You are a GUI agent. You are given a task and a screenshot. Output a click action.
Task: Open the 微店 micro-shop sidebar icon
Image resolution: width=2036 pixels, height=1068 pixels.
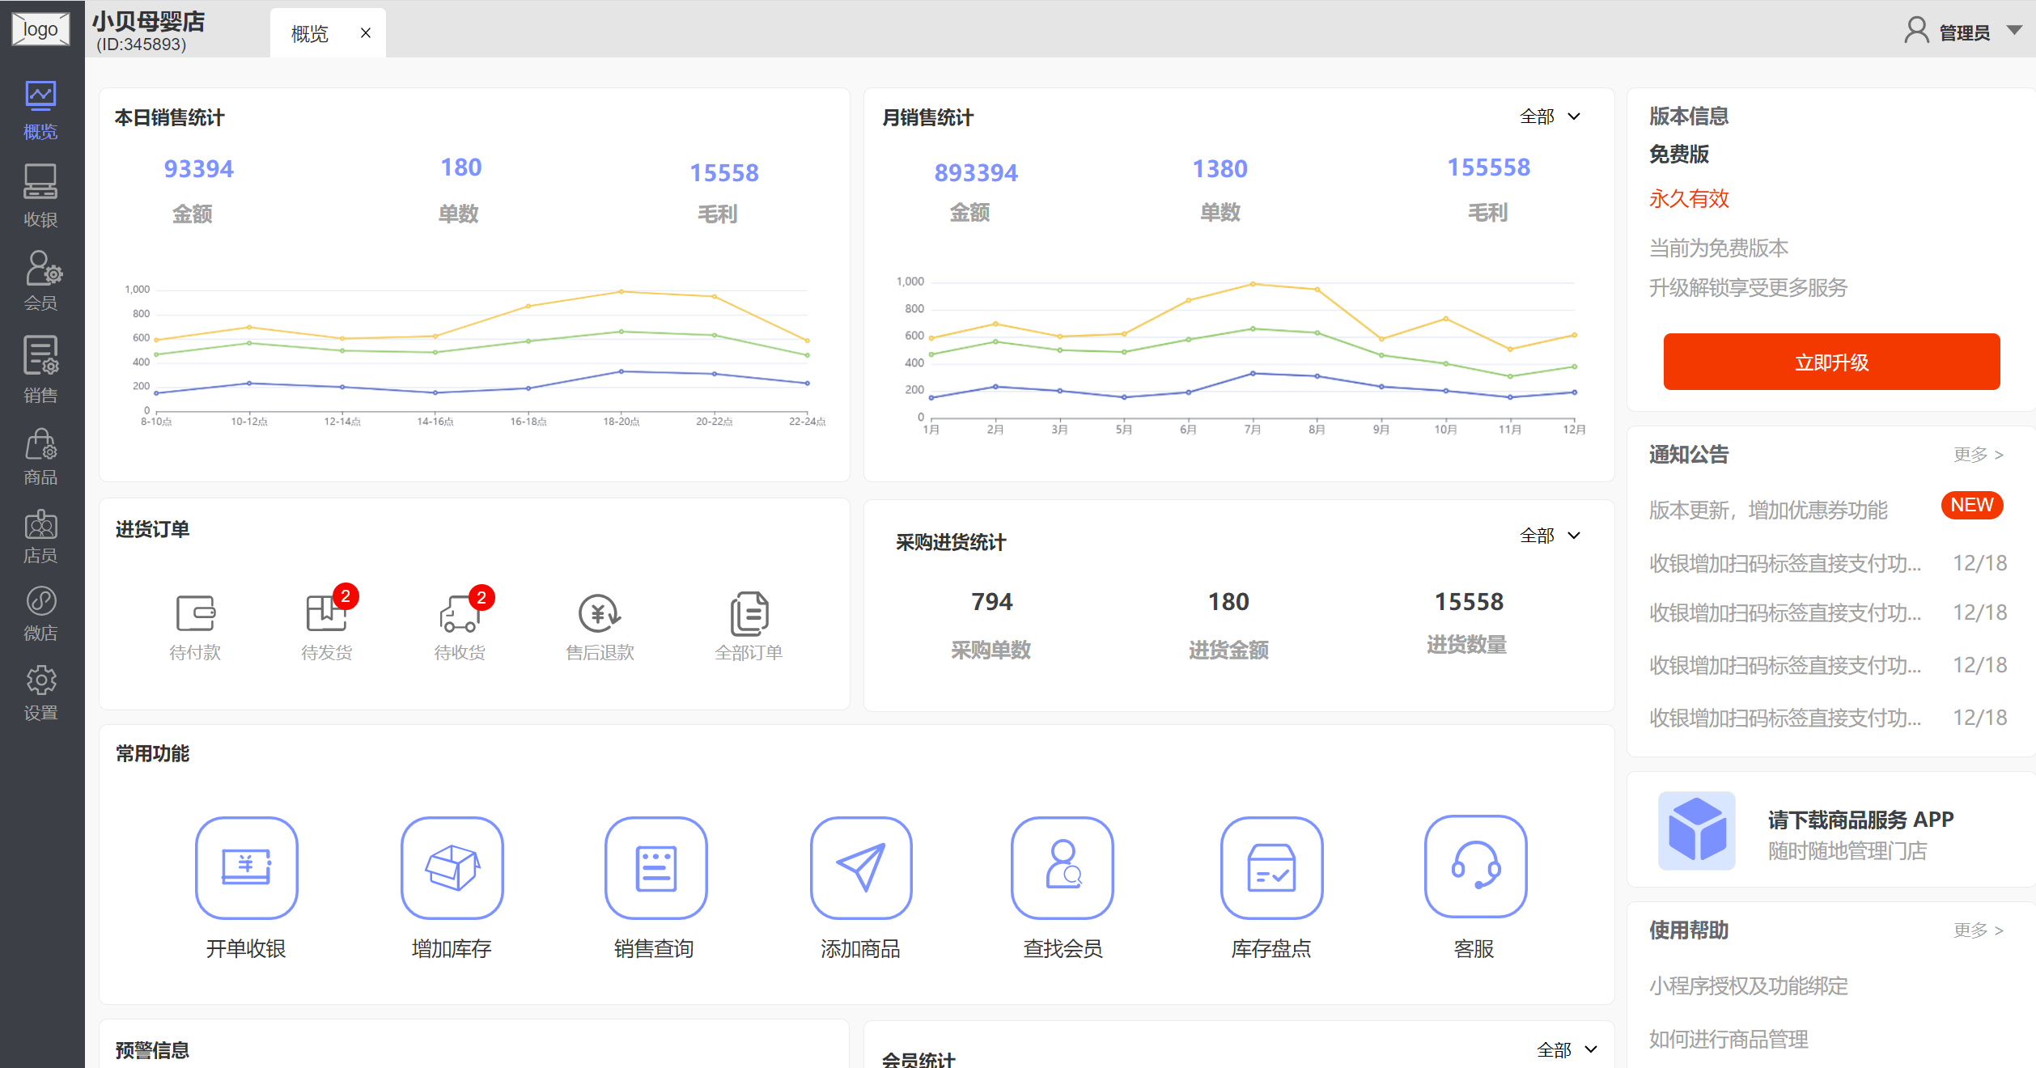41,601
